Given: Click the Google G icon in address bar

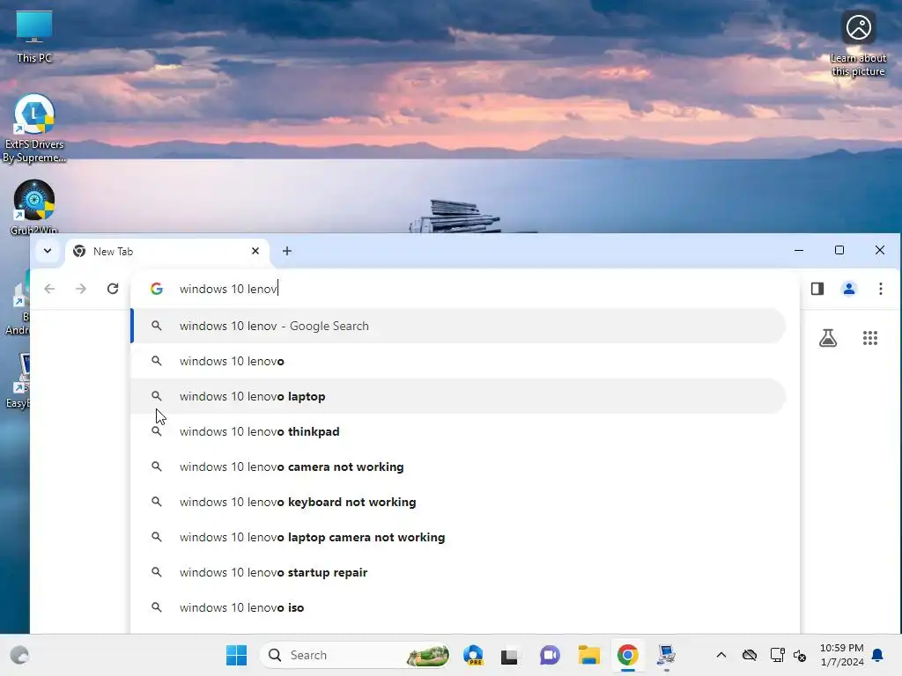Looking at the screenshot, I should click(157, 289).
